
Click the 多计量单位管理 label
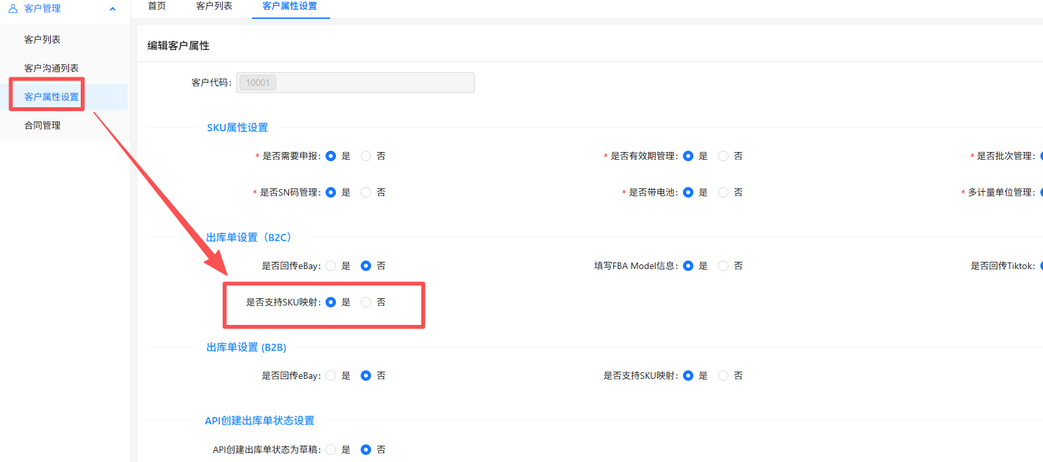[x=1001, y=192]
